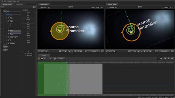The height and width of the screenshot is (98, 175).
Task: Toggle the snap-to-frame icon
Action: pos(161,59)
